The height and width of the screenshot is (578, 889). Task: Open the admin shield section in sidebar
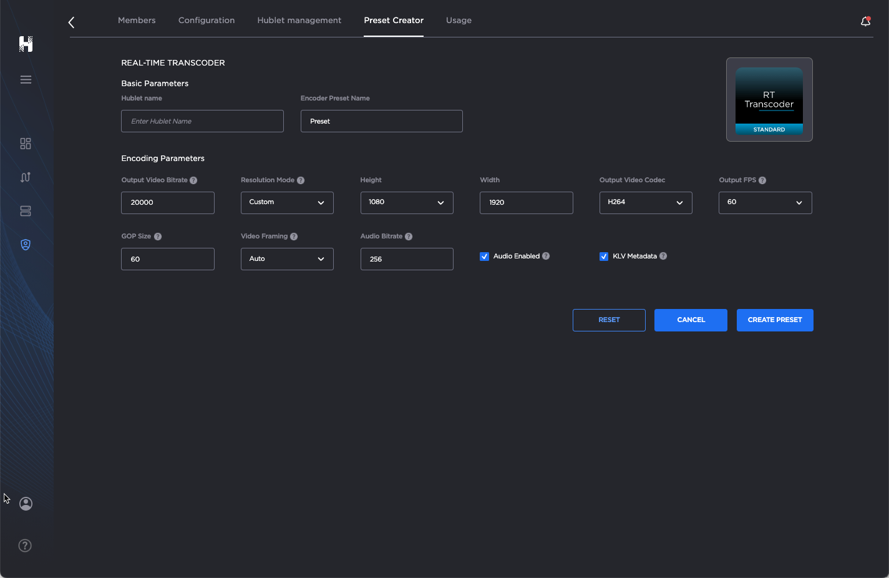pyautogui.click(x=26, y=244)
